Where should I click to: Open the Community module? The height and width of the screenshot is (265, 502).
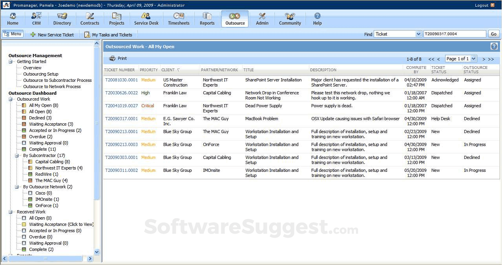tap(289, 18)
